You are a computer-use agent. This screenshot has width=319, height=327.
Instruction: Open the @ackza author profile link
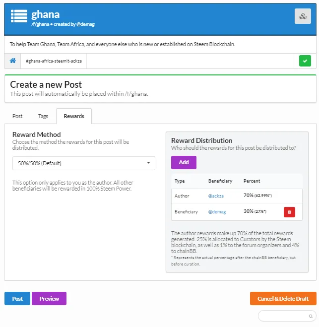tap(216, 196)
